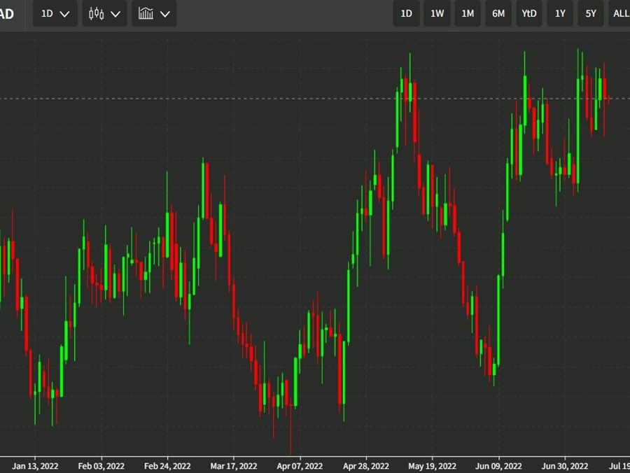Switch to the 1W time range
This screenshot has height=473, width=630.
[x=437, y=14]
